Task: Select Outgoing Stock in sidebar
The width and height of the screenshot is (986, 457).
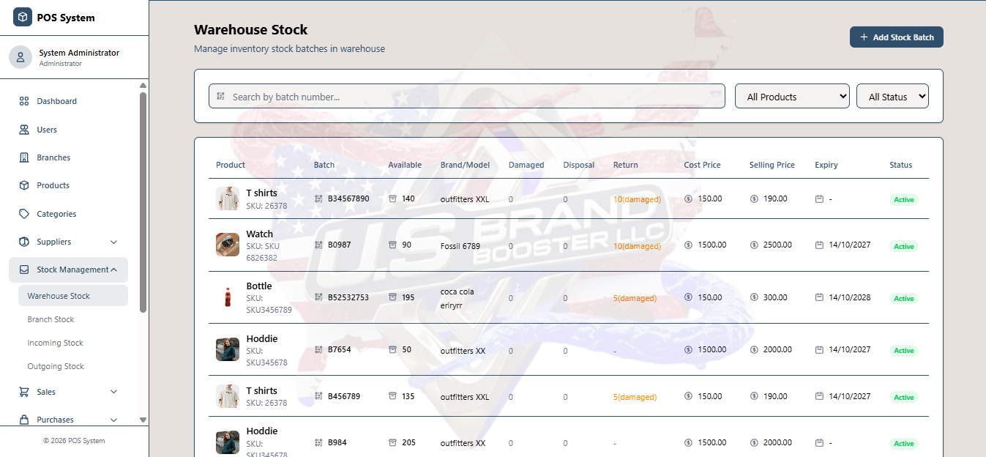Action: (x=56, y=366)
